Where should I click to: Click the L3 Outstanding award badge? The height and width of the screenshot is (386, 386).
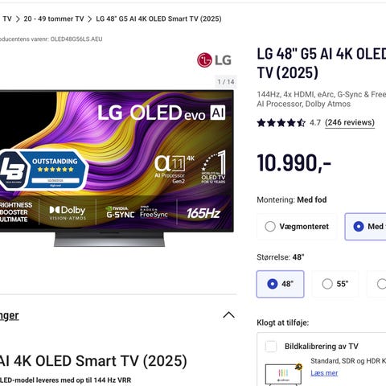(x=43, y=170)
